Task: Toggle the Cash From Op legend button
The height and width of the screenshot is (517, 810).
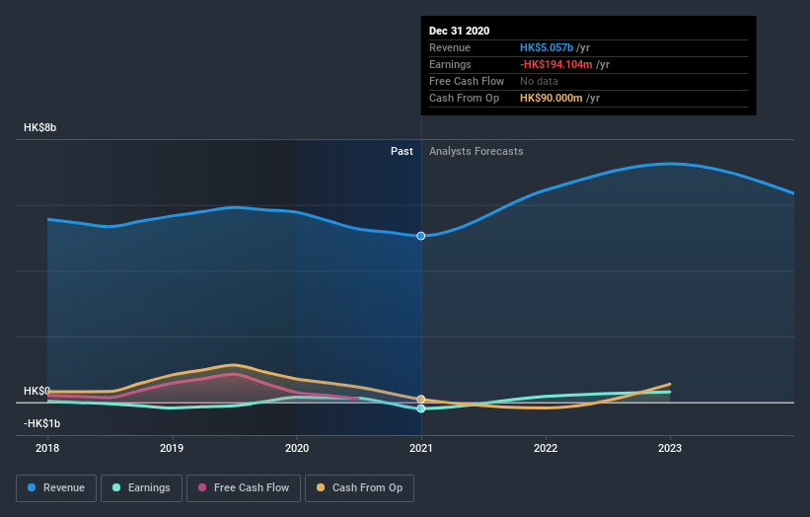Action: (359, 488)
